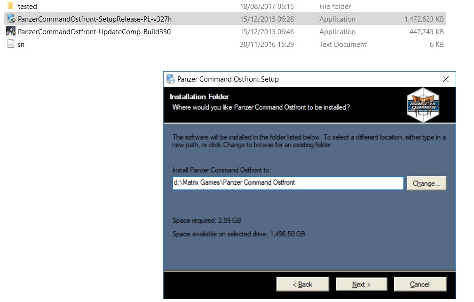
Task: Close the Panzer Command Ostfront Setup dialog
Action: click(x=446, y=79)
